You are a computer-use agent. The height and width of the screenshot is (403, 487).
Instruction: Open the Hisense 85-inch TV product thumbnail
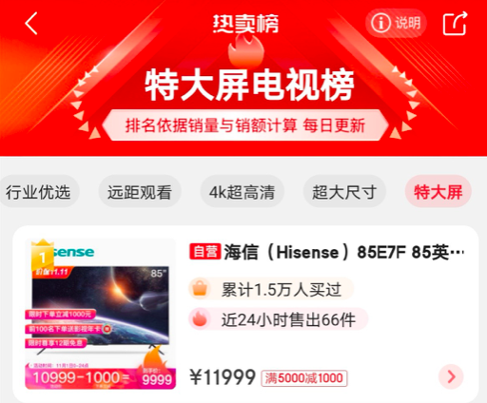tap(100, 314)
